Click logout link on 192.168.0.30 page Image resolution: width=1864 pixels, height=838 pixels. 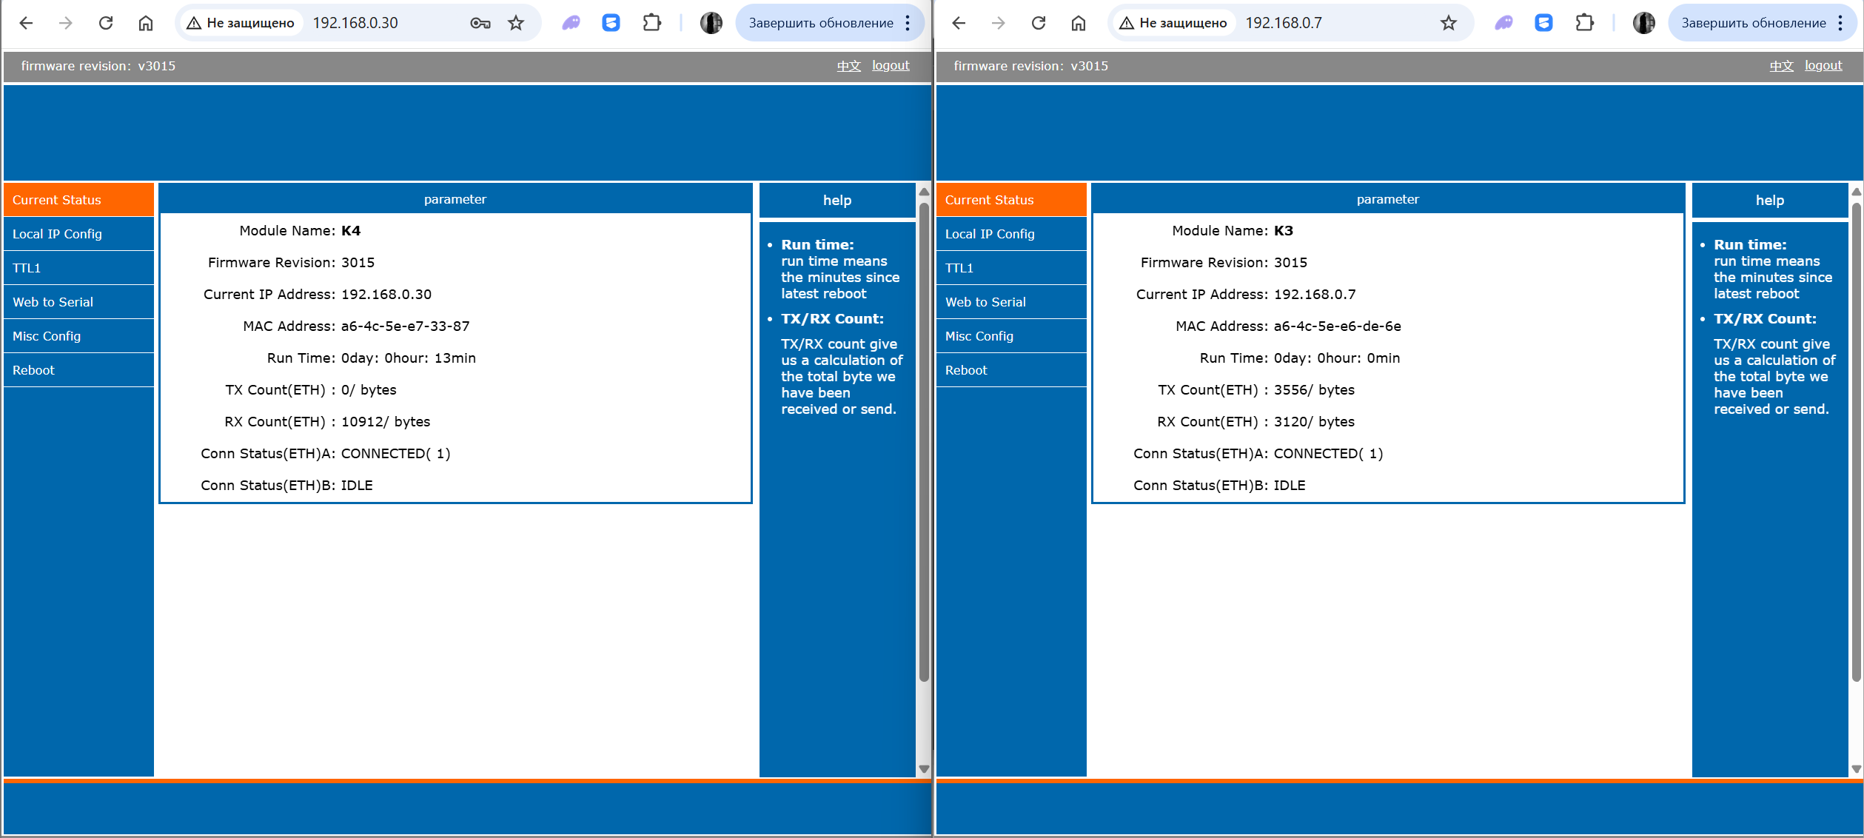(x=890, y=65)
